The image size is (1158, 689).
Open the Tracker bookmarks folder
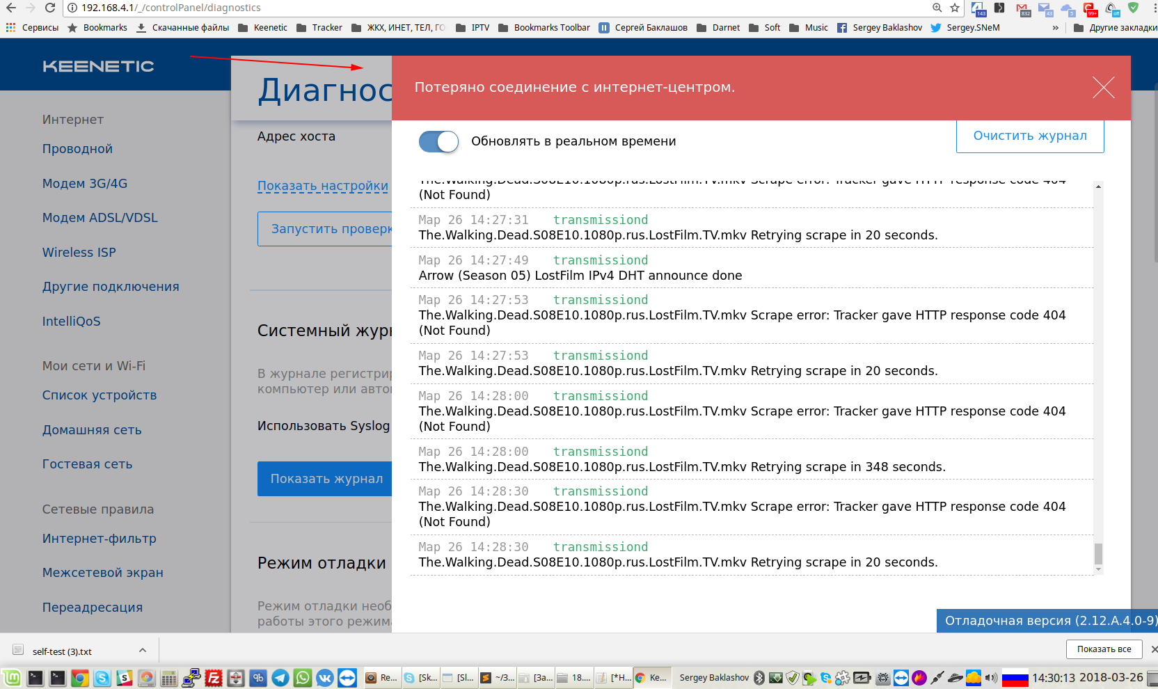[319, 28]
